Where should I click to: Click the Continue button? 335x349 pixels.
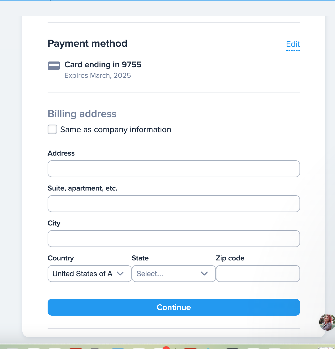coord(174,307)
